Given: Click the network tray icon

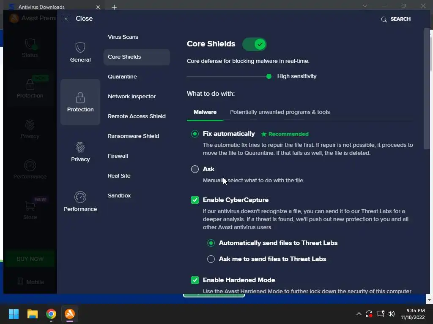Looking at the screenshot, I should pos(381,314).
